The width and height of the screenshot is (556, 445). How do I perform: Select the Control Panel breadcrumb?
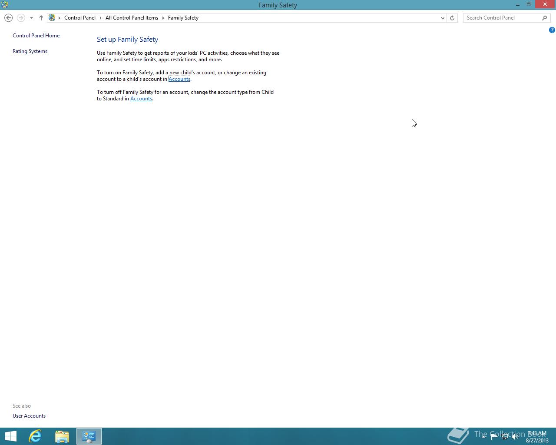coord(80,18)
